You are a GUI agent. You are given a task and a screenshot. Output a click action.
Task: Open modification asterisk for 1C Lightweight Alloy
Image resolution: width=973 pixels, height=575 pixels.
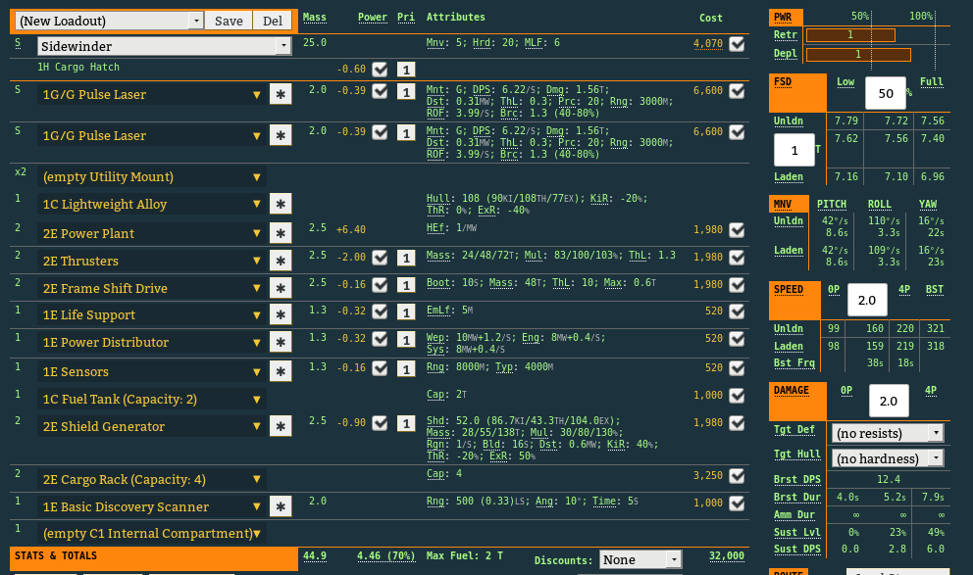click(x=281, y=204)
